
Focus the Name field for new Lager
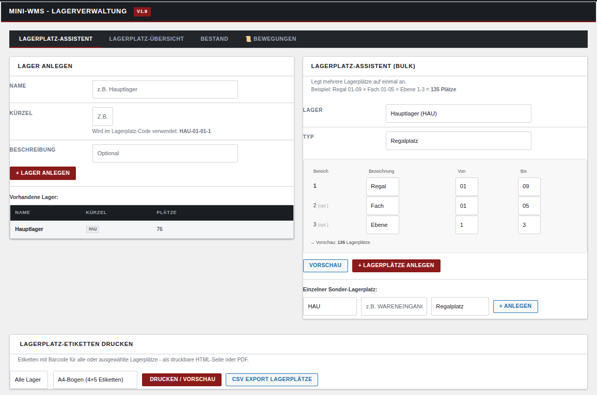165,89
